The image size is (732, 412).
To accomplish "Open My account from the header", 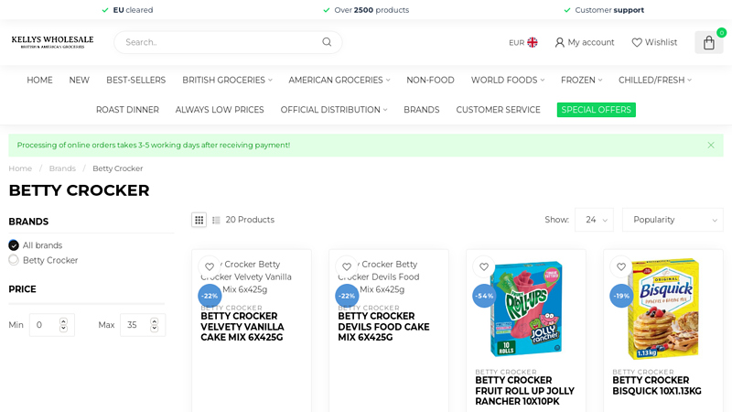I will pyautogui.click(x=584, y=42).
